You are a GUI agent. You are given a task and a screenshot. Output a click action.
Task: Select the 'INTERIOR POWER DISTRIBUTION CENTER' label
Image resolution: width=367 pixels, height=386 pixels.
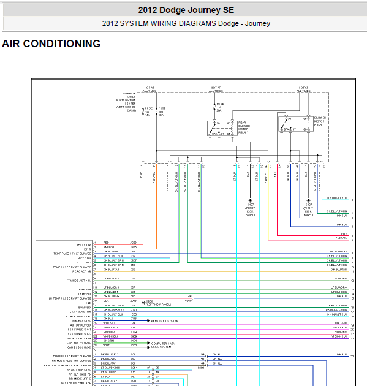coord(126,102)
